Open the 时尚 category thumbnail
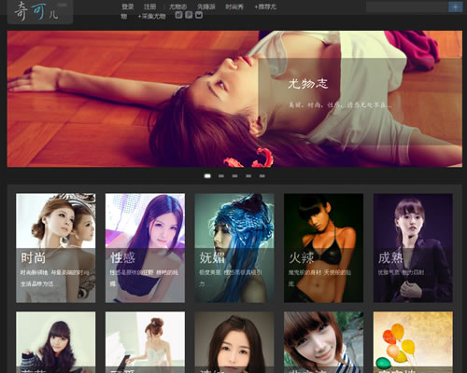Screen dimensions: 467x373 pos(56,248)
